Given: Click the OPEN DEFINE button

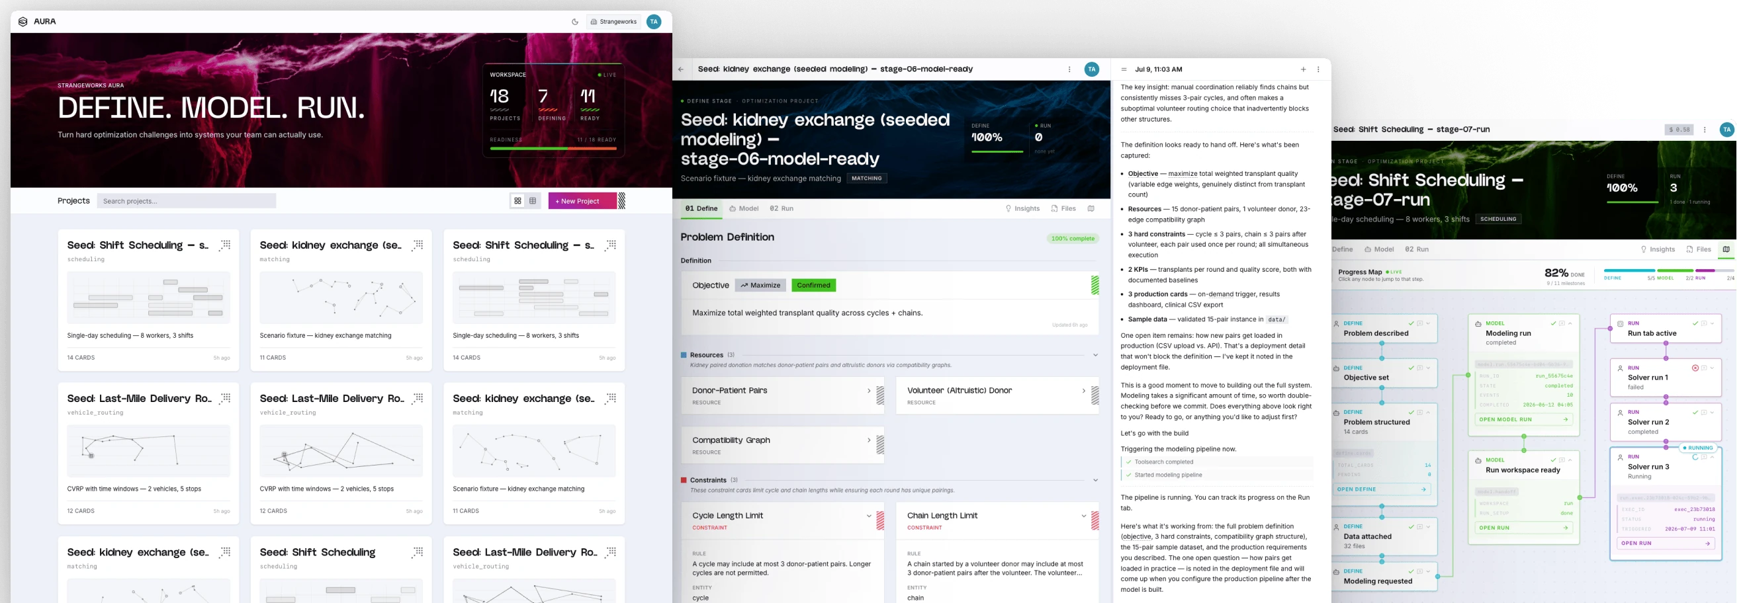Looking at the screenshot, I should (x=1381, y=489).
